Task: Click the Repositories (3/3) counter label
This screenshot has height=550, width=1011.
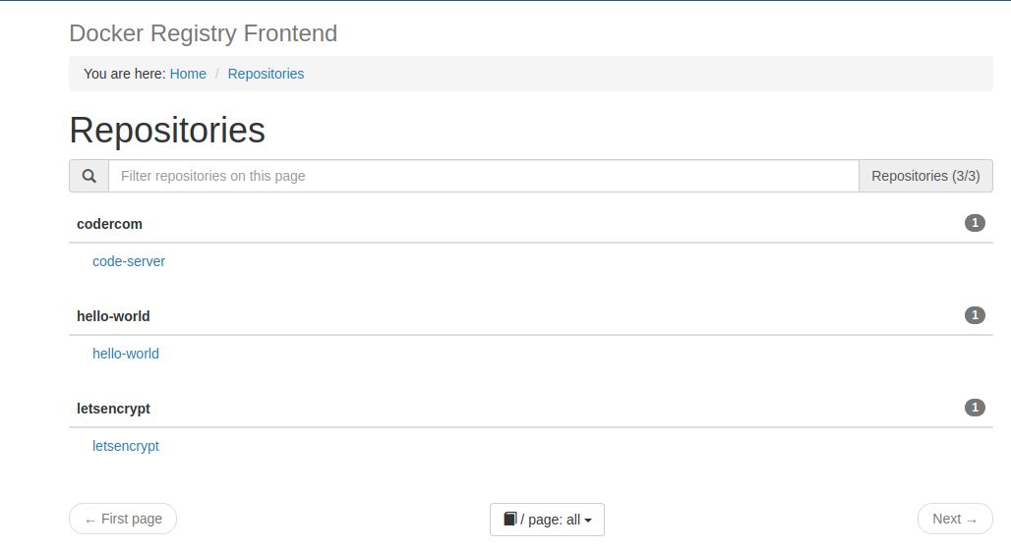Action: [925, 176]
